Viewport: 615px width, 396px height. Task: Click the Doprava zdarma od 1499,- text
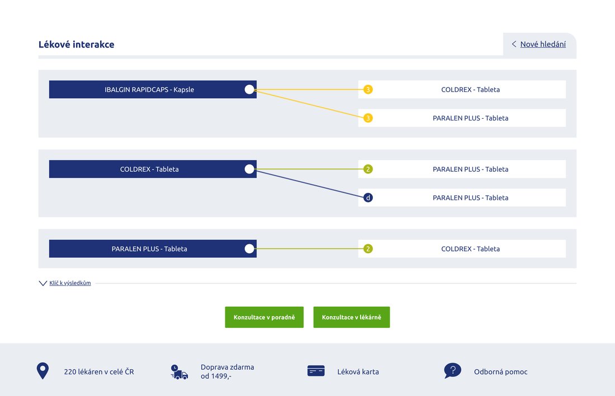(x=227, y=371)
